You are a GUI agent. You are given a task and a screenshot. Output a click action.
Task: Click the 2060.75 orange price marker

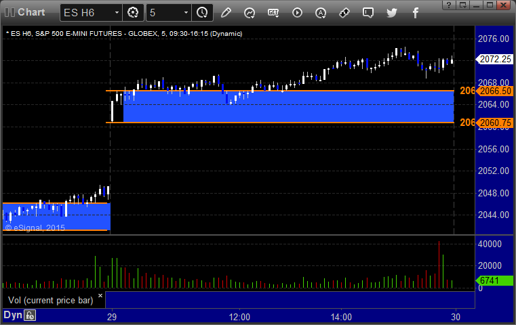point(494,123)
